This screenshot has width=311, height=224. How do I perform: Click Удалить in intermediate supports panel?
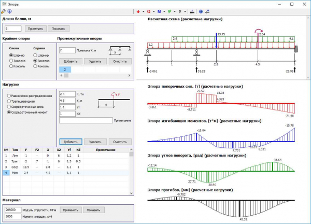pos(95,61)
